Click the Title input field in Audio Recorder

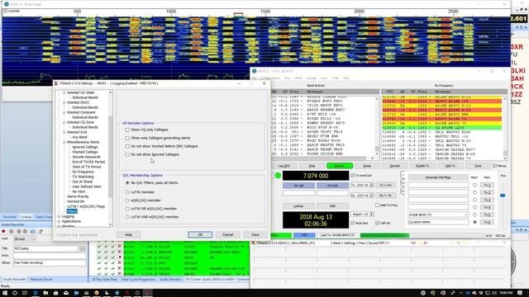45,248
